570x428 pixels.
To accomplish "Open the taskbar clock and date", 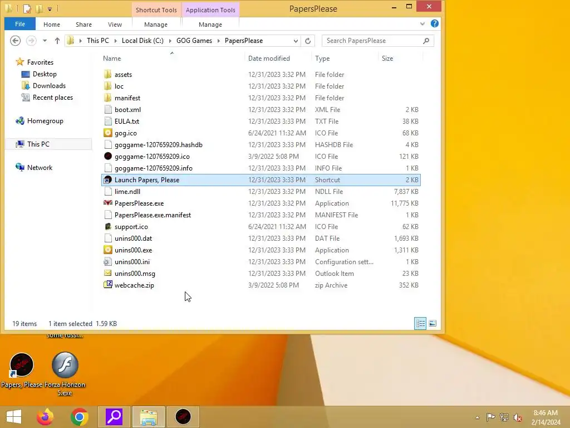I will [x=546, y=417].
